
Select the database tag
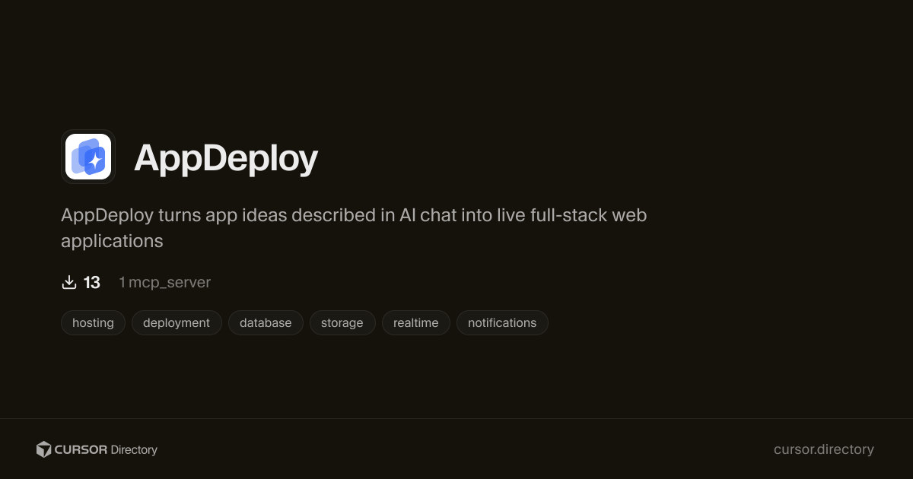[x=266, y=323]
